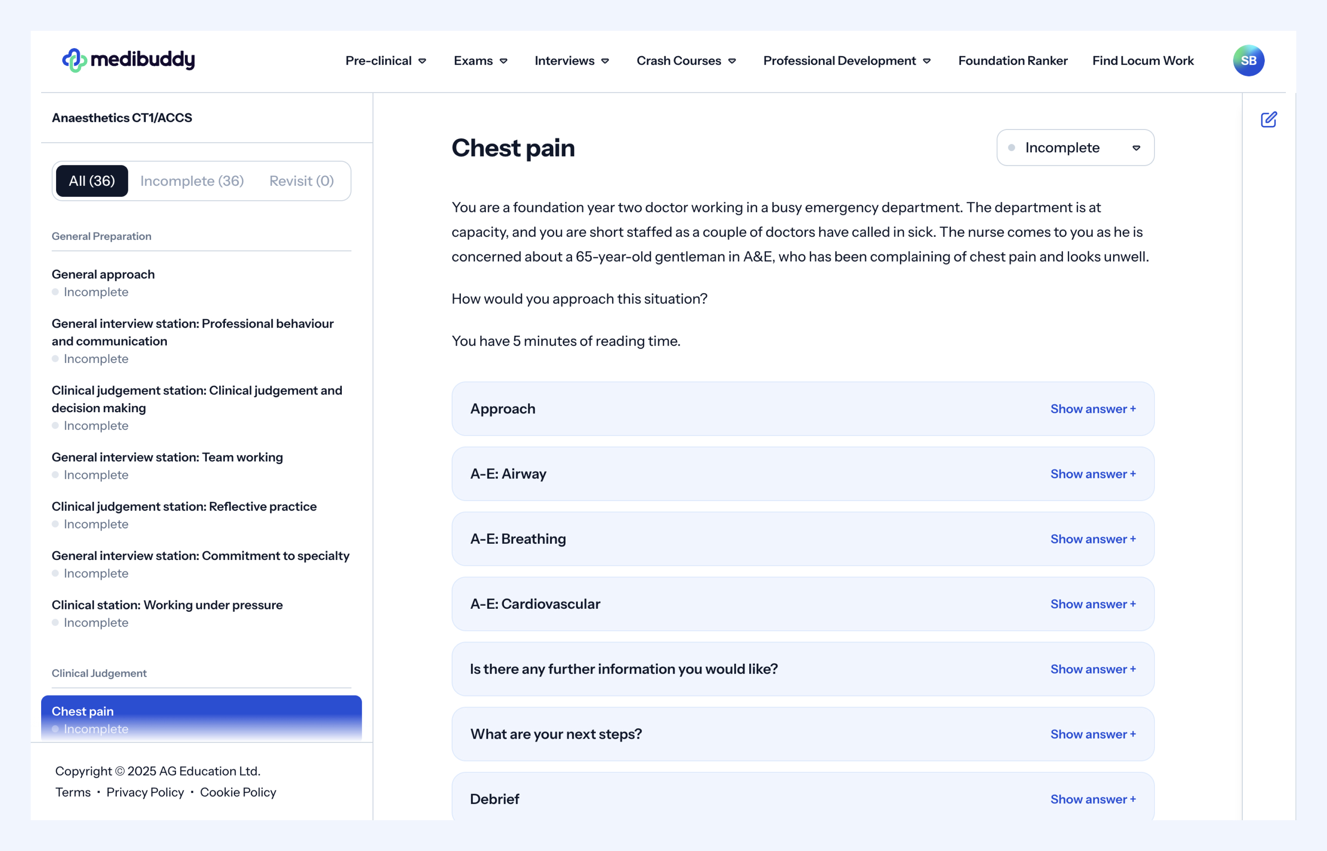1327x851 pixels.
Task: Open the Incomplete status dropdown
Action: click(1074, 148)
